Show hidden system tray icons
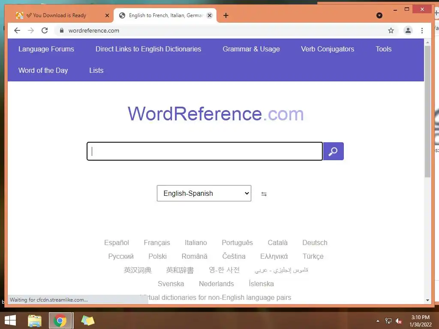This screenshot has height=329, width=439. click(x=378, y=321)
